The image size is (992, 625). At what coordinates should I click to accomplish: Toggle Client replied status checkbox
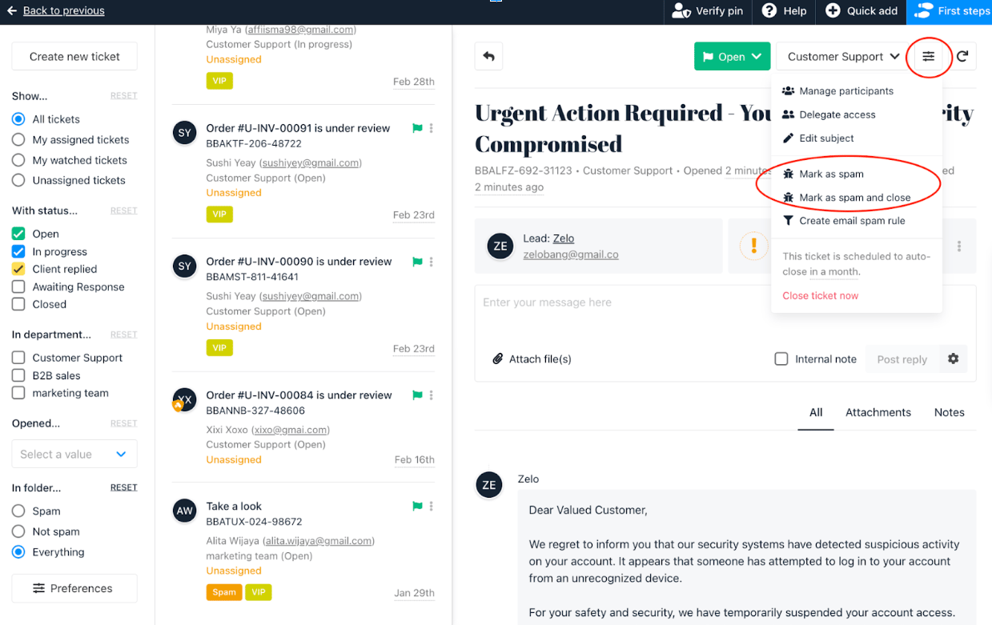point(18,269)
